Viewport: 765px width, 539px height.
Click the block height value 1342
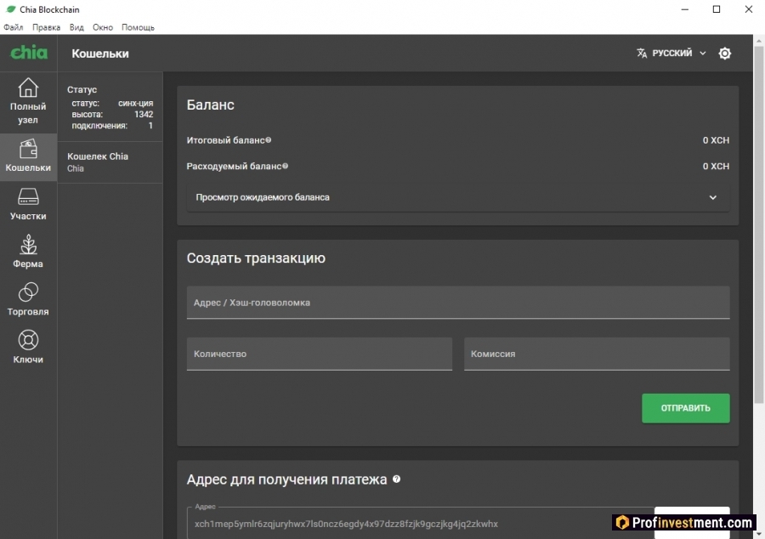pyautogui.click(x=144, y=115)
